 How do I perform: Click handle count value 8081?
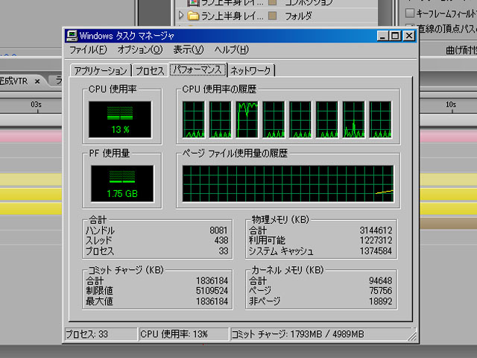(218, 230)
